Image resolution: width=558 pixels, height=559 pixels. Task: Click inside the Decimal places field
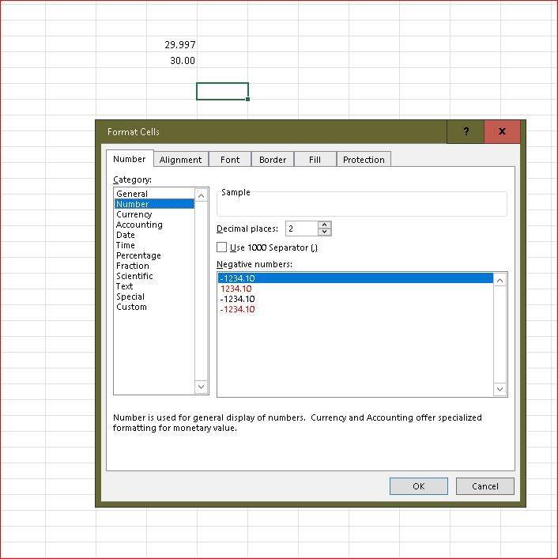point(301,229)
